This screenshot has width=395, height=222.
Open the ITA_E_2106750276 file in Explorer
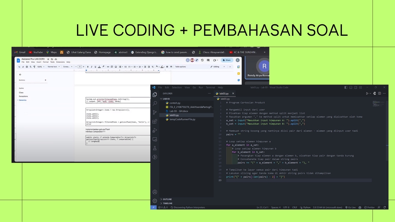(186, 107)
